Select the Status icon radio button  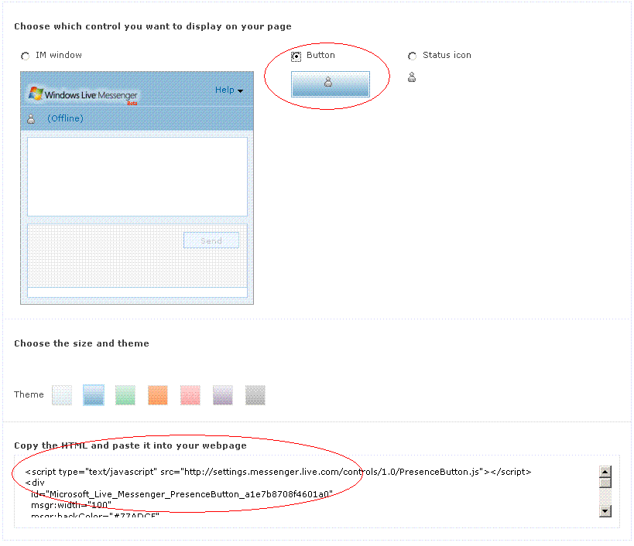pyautogui.click(x=412, y=56)
